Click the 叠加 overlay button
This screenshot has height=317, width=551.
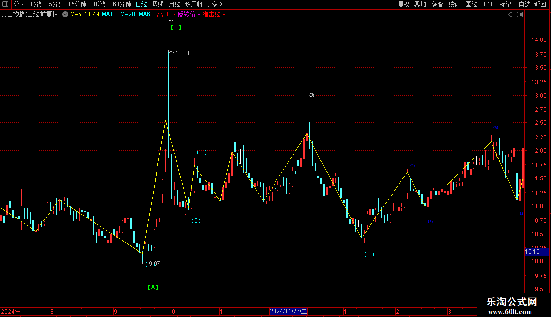(420, 4)
